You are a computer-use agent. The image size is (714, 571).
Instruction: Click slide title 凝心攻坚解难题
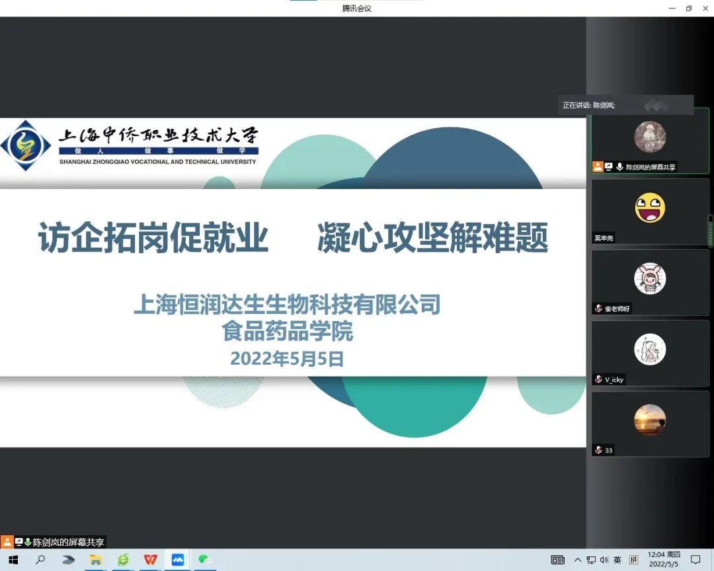tap(432, 237)
